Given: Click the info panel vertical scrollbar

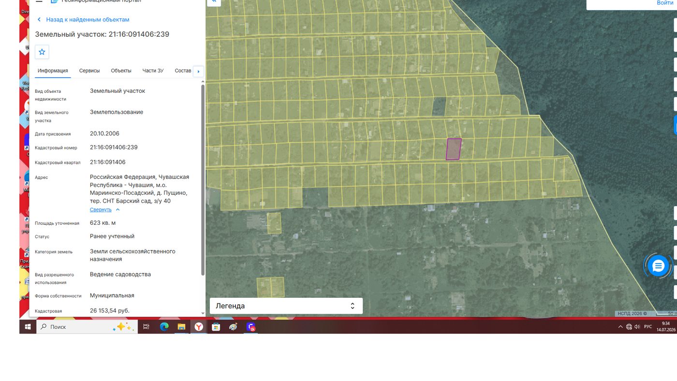Looking at the screenshot, I should pos(203,180).
